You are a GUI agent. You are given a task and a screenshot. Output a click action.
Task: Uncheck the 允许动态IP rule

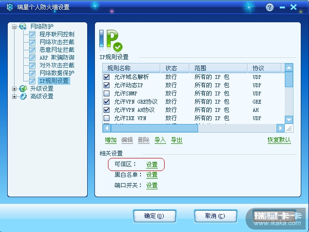coord(107,85)
